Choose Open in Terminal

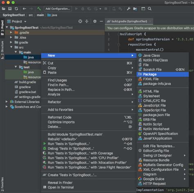tap(89, 187)
